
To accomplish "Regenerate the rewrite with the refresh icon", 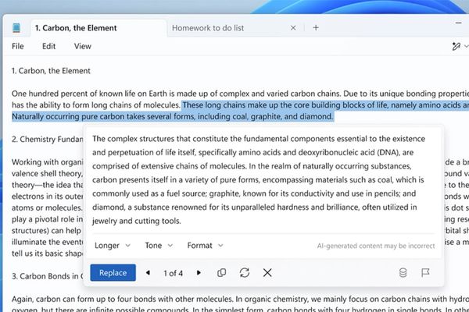I will pyautogui.click(x=245, y=272).
